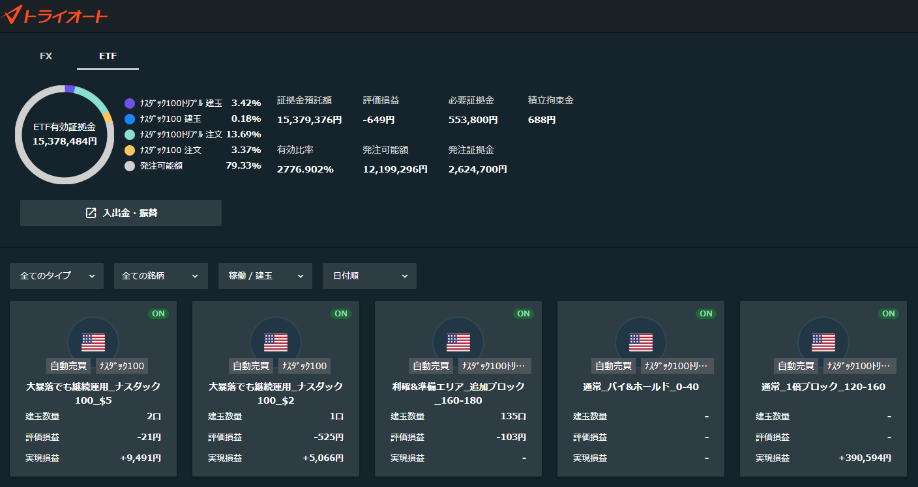Expand the 日付順 sort dropdown
This screenshot has height=487, width=918.
click(370, 276)
